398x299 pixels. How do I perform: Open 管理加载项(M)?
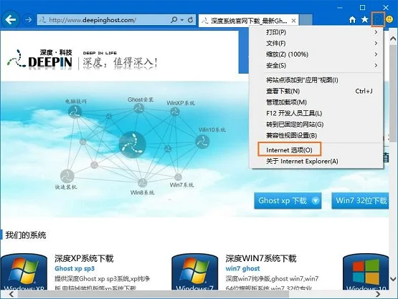(x=316, y=102)
